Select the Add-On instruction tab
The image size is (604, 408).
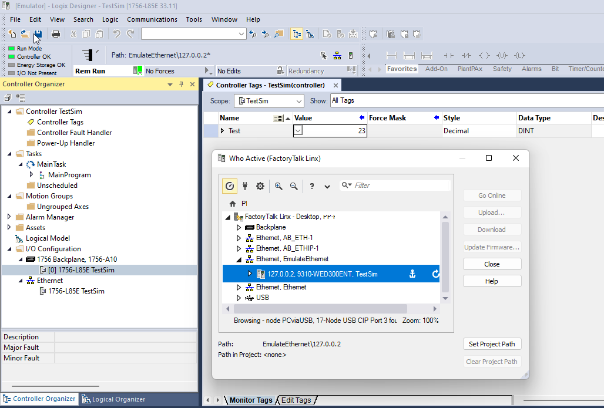437,69
